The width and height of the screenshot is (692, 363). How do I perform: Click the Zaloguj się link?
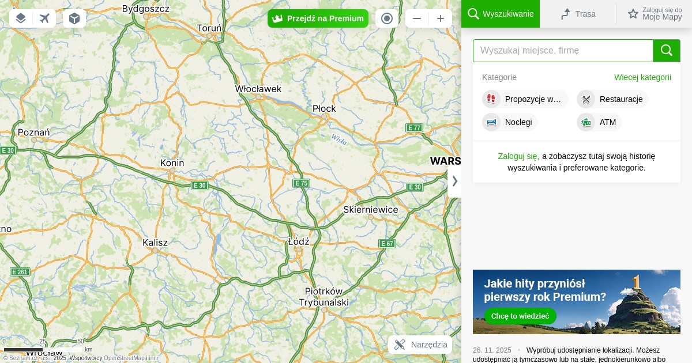point(518,156)
